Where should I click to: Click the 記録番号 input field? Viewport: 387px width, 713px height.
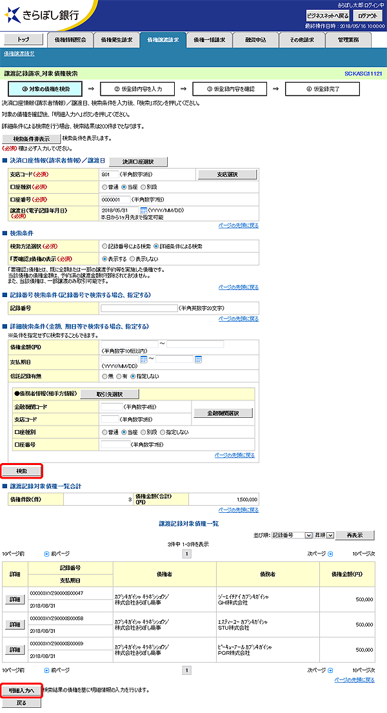139,308
